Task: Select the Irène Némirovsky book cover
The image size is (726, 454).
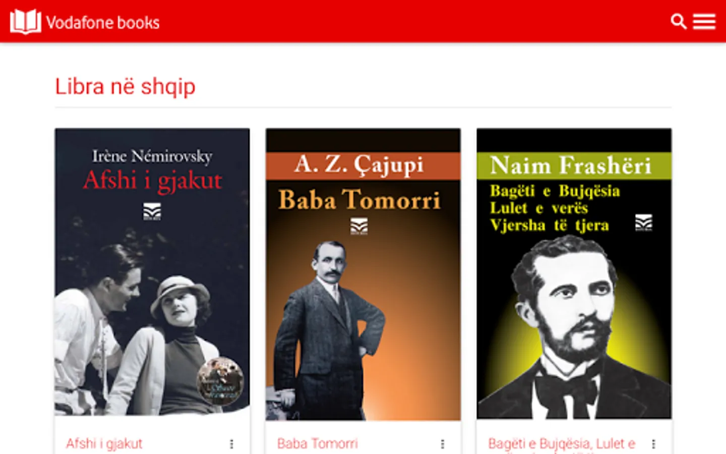Action: click(x=152, y=272)
